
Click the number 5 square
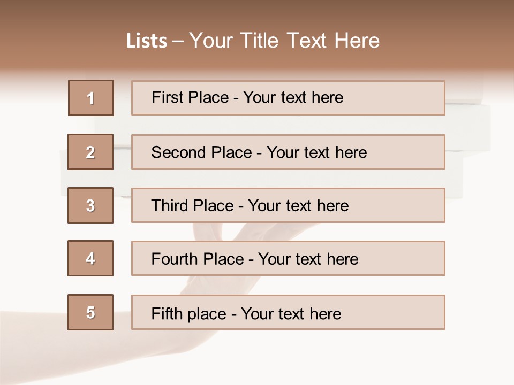pyautogui.click(x=90, y=312)
